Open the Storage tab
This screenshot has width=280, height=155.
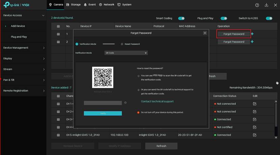click(73, 5)
